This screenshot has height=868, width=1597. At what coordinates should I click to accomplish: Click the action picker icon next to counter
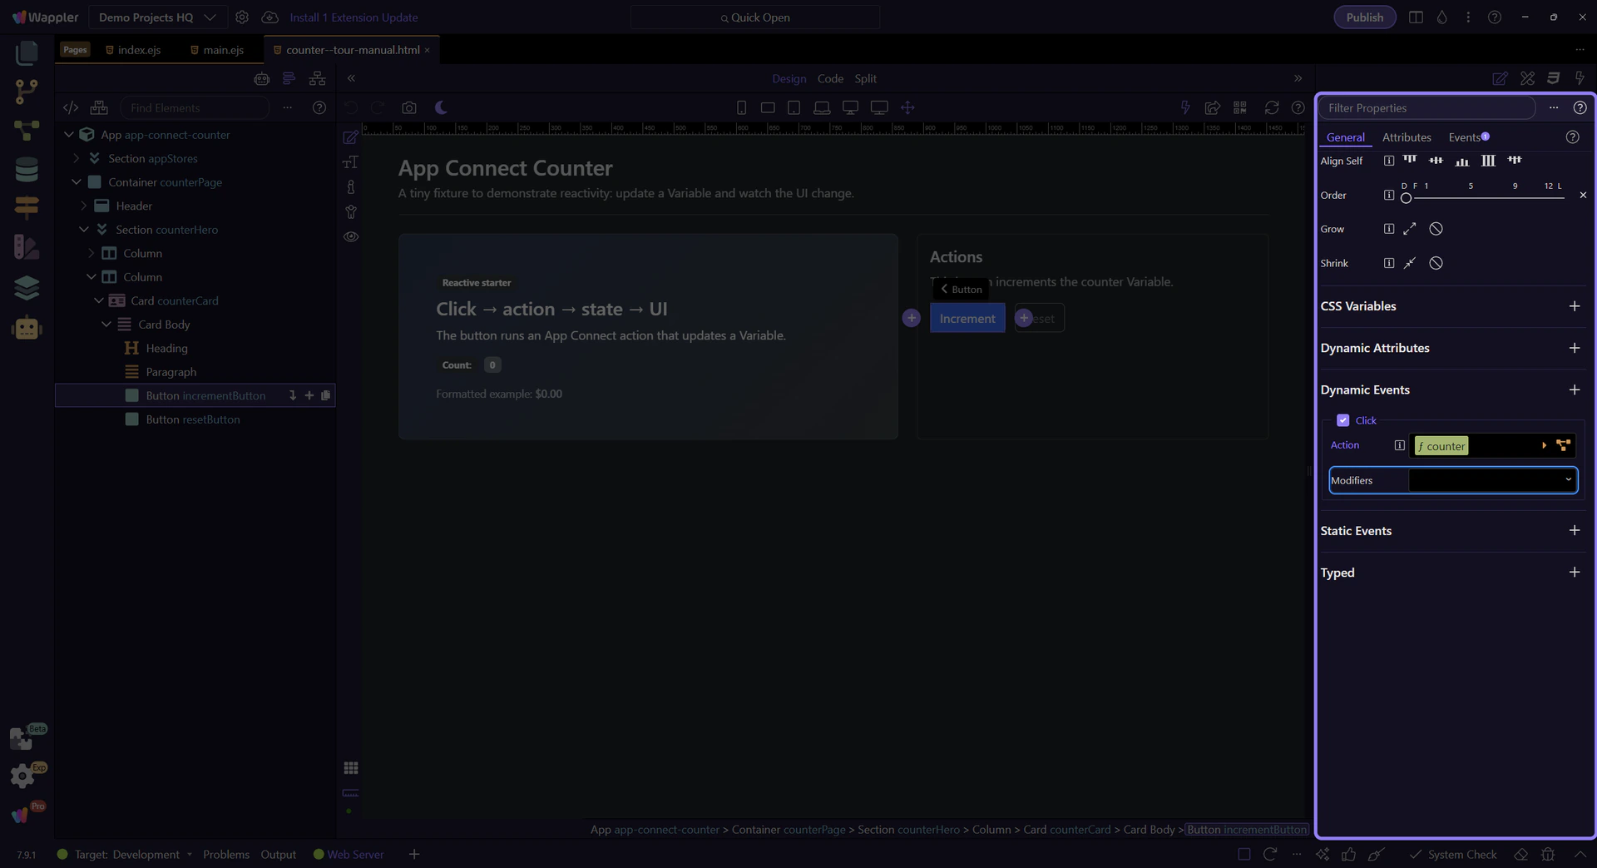point(1563,446)
